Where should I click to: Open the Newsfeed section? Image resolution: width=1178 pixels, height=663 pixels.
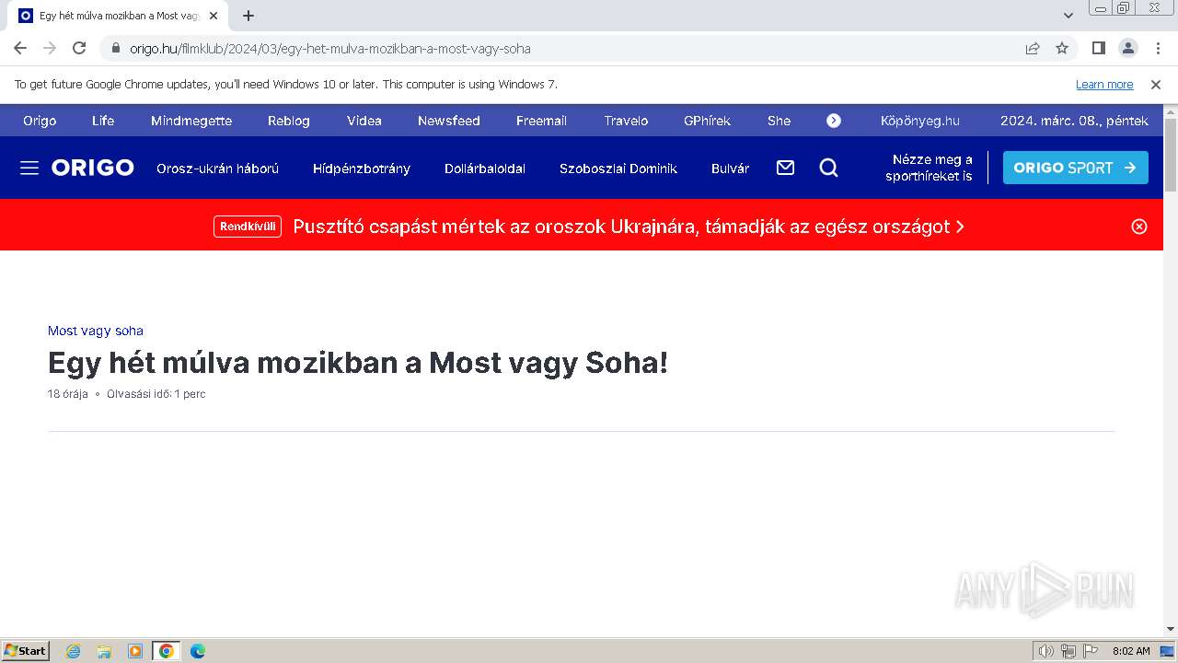pos(449,121)
